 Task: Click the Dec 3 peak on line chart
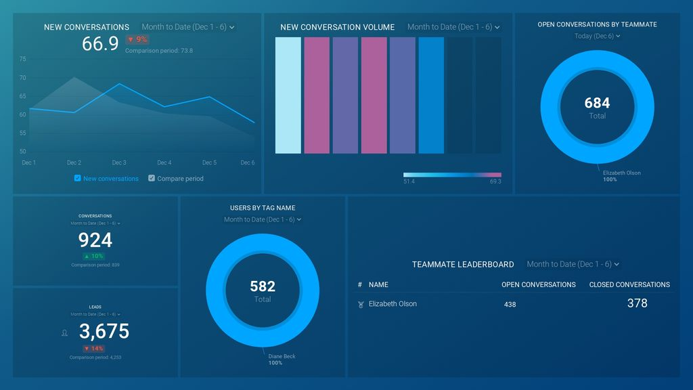tap(119, 85)
